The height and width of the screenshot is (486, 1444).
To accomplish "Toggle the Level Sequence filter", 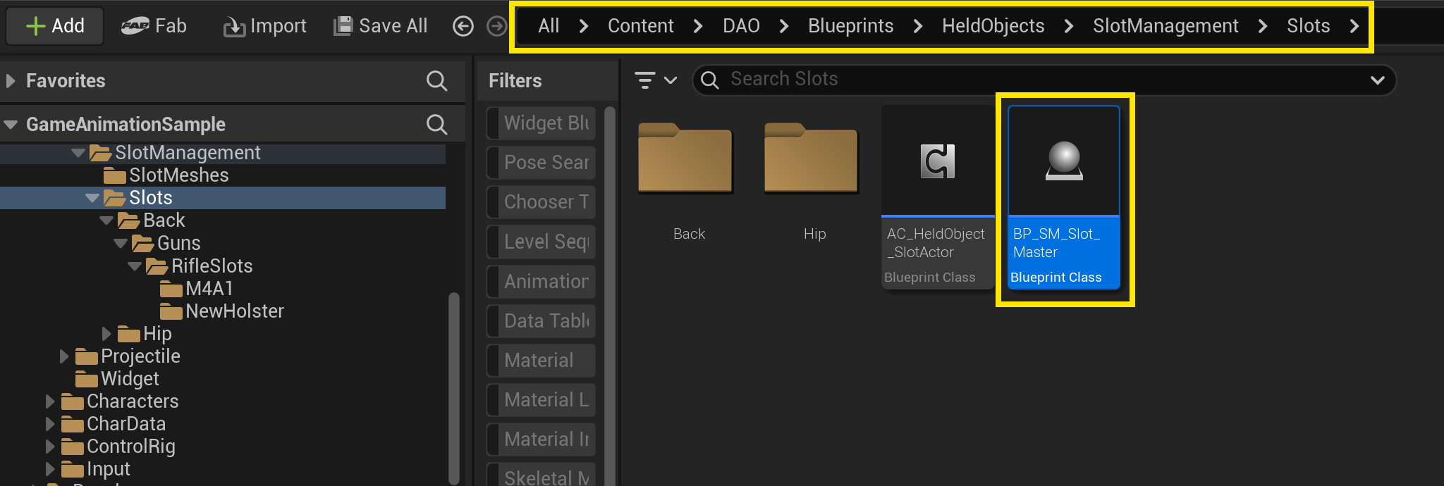I will 541,242.
